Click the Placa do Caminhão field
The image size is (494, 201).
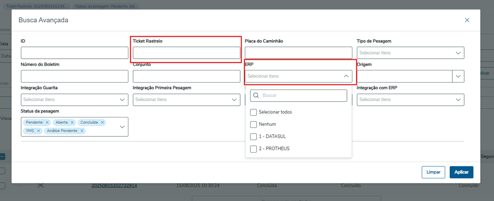[298, 53]
